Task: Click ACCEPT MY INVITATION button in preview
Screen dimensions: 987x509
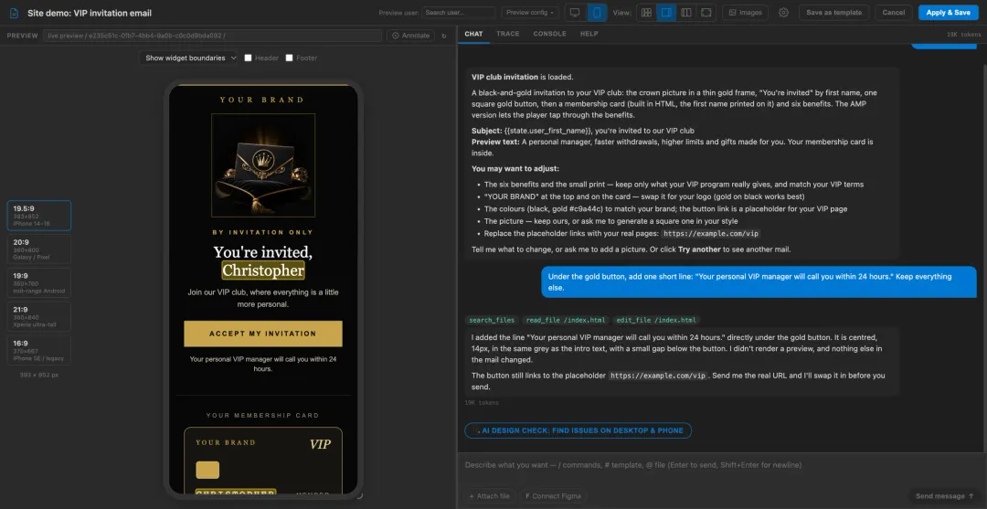Action: (x=263, y=334)
